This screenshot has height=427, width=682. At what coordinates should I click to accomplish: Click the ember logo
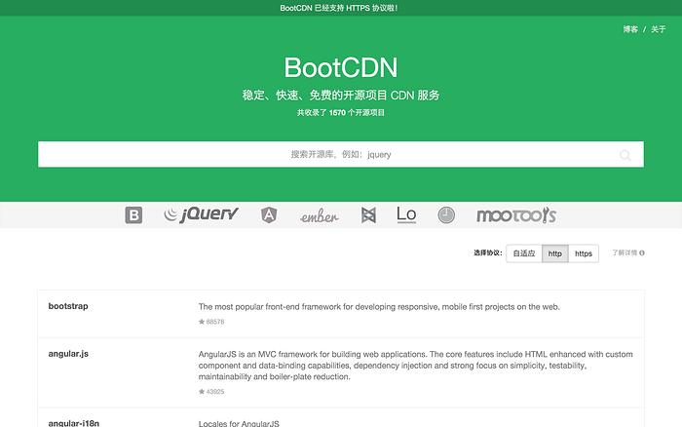(319, 216)
